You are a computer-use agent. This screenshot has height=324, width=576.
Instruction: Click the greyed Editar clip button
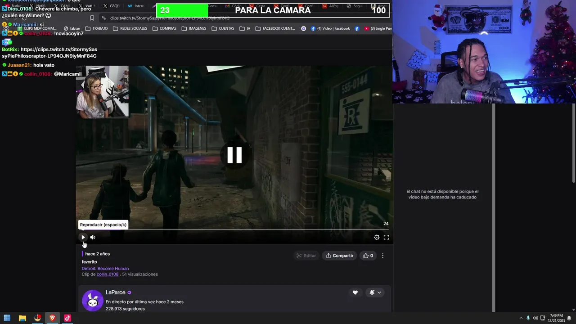pos(306,256)
